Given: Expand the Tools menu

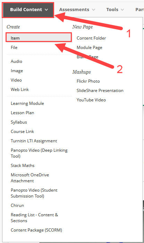Looking at the screenshot, I should point(115,10).
